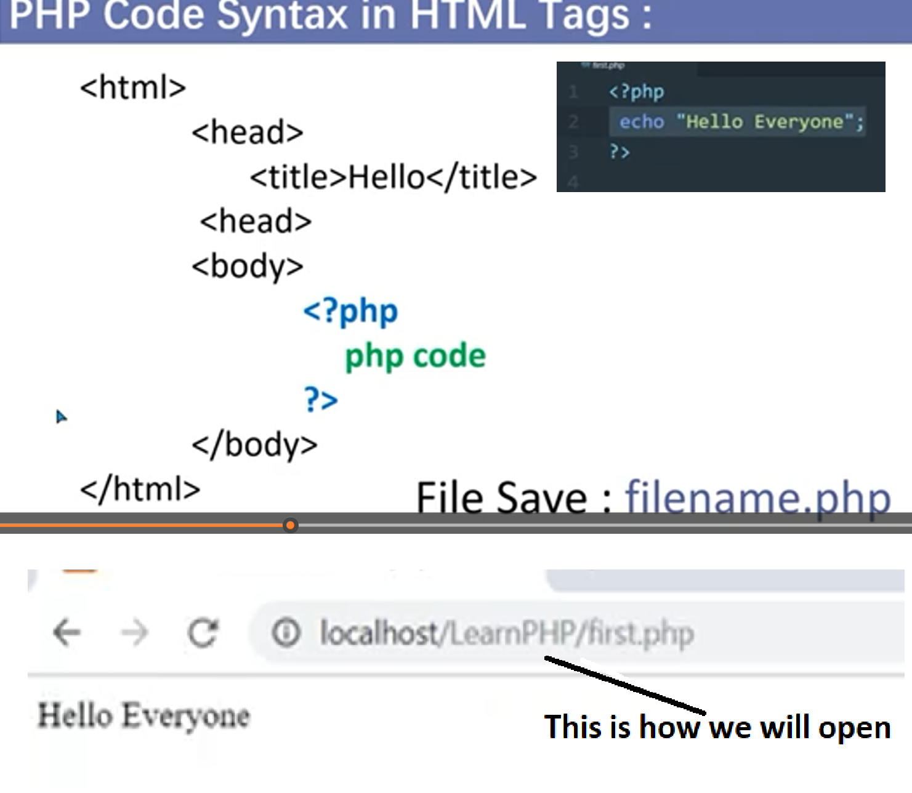Click the Hello Everyone page output text
912x793 pixels.
[143, 716]
